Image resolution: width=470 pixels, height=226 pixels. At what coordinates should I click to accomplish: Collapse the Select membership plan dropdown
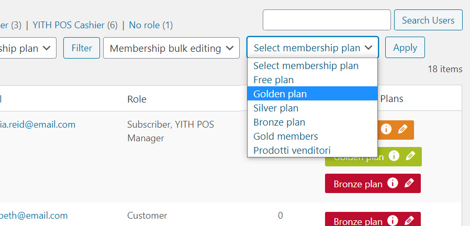click(x=312, y=48)
